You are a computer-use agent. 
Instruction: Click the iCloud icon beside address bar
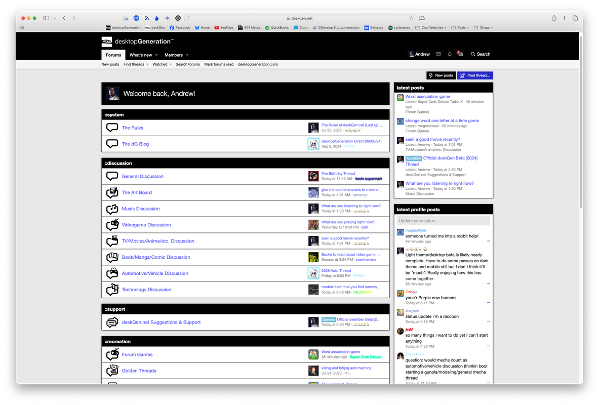click(422, 18)
